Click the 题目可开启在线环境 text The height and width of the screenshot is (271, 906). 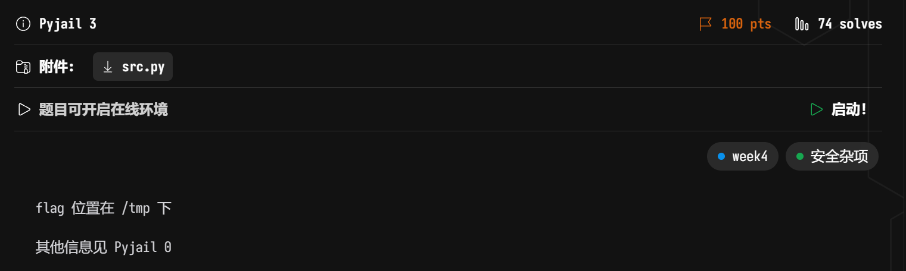103,109
